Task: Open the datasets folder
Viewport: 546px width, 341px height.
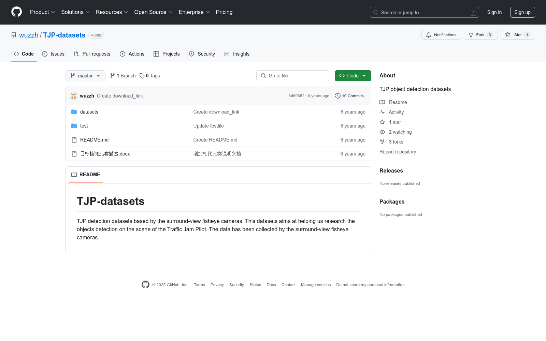Action: (89, 112)
